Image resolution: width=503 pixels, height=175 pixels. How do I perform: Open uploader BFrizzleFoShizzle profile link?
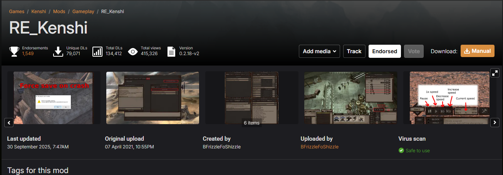point(320,147)
